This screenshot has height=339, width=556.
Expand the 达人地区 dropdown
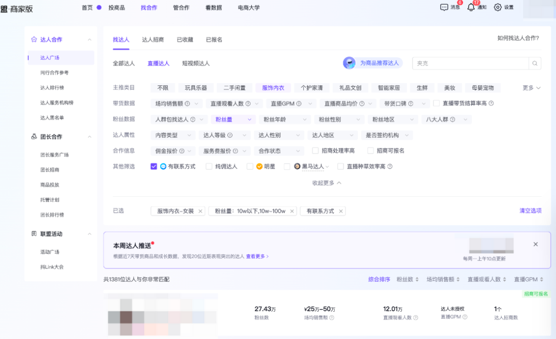(x=333, y=134)
